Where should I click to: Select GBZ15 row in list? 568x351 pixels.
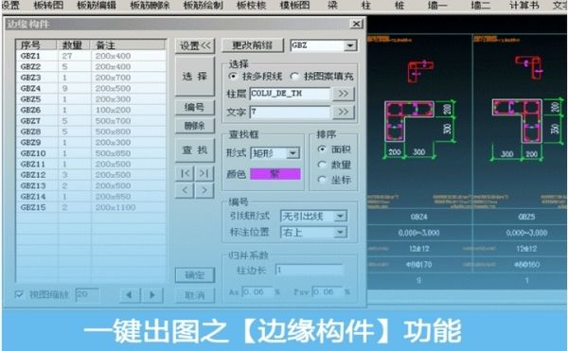(91, 207)
